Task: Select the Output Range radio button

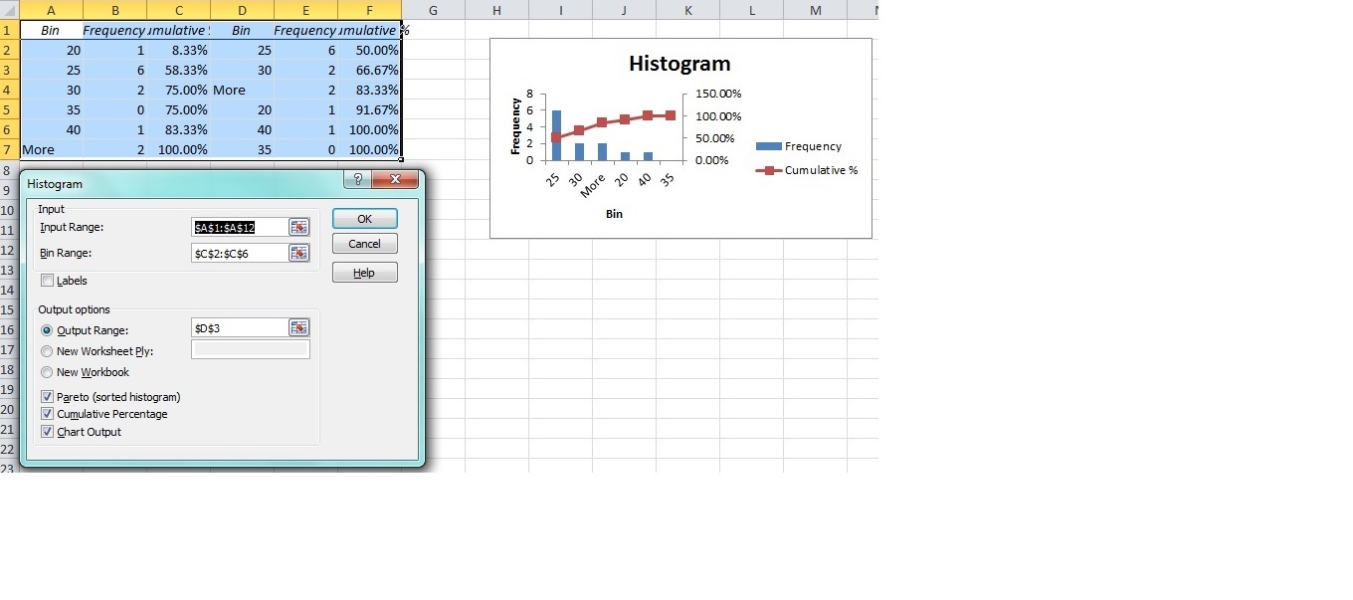Action: click(48, 330)
